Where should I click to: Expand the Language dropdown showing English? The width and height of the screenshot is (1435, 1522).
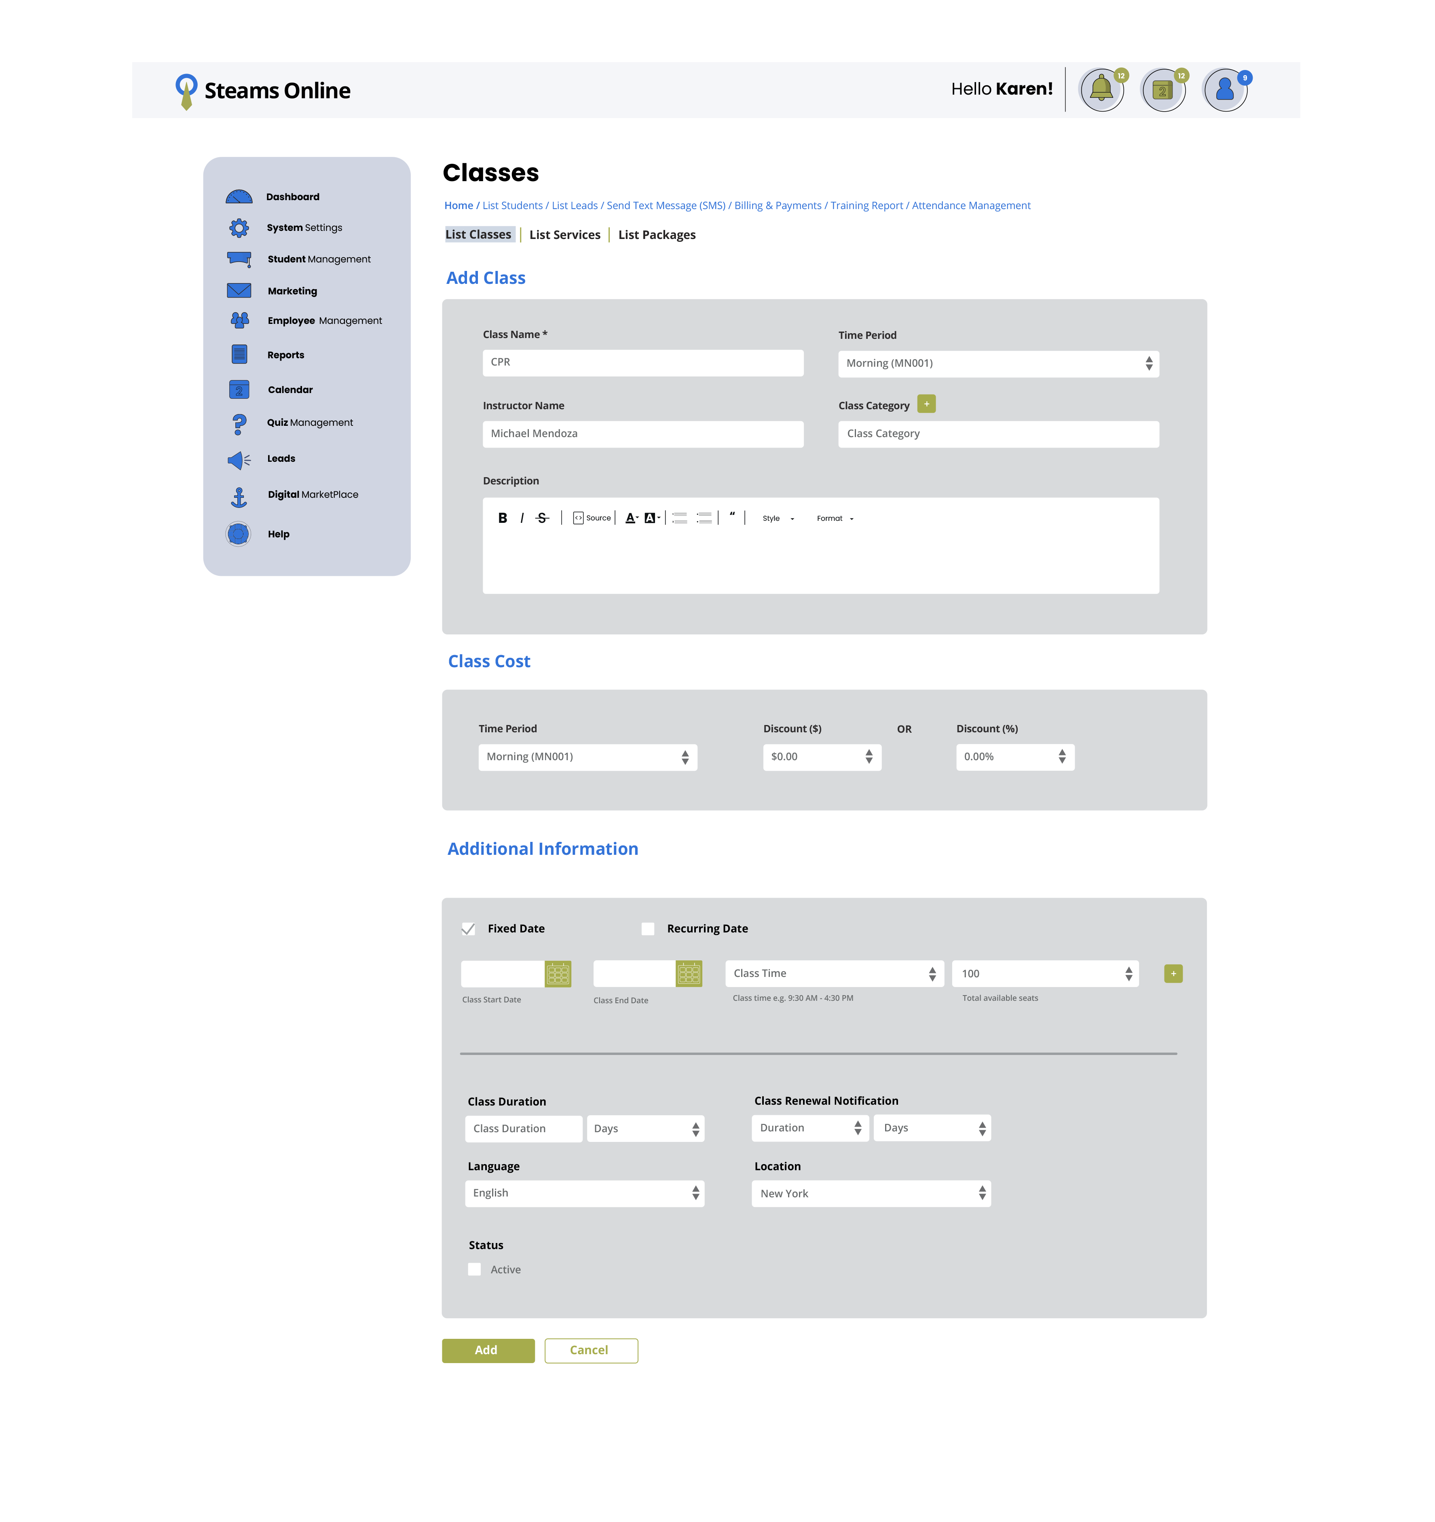(x=584, y=1193)
